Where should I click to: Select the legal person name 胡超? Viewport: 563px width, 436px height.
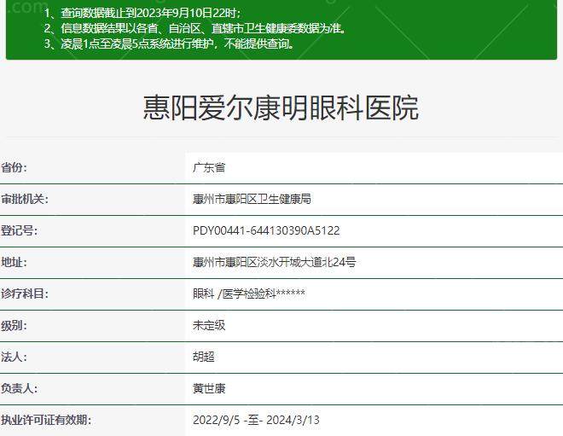click(x=204, y=357)
